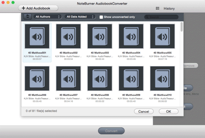Click the yellow minimize window button

(8, 2)
